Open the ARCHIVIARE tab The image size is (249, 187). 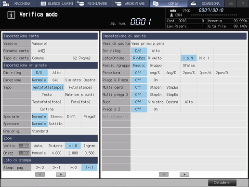(131, 3)
